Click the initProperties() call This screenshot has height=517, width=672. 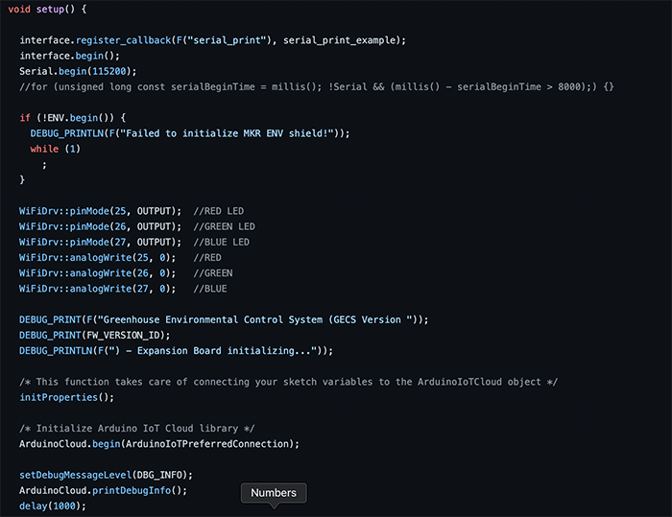pos(66,397)
